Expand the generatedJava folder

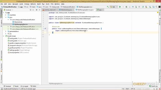[6, 31]
